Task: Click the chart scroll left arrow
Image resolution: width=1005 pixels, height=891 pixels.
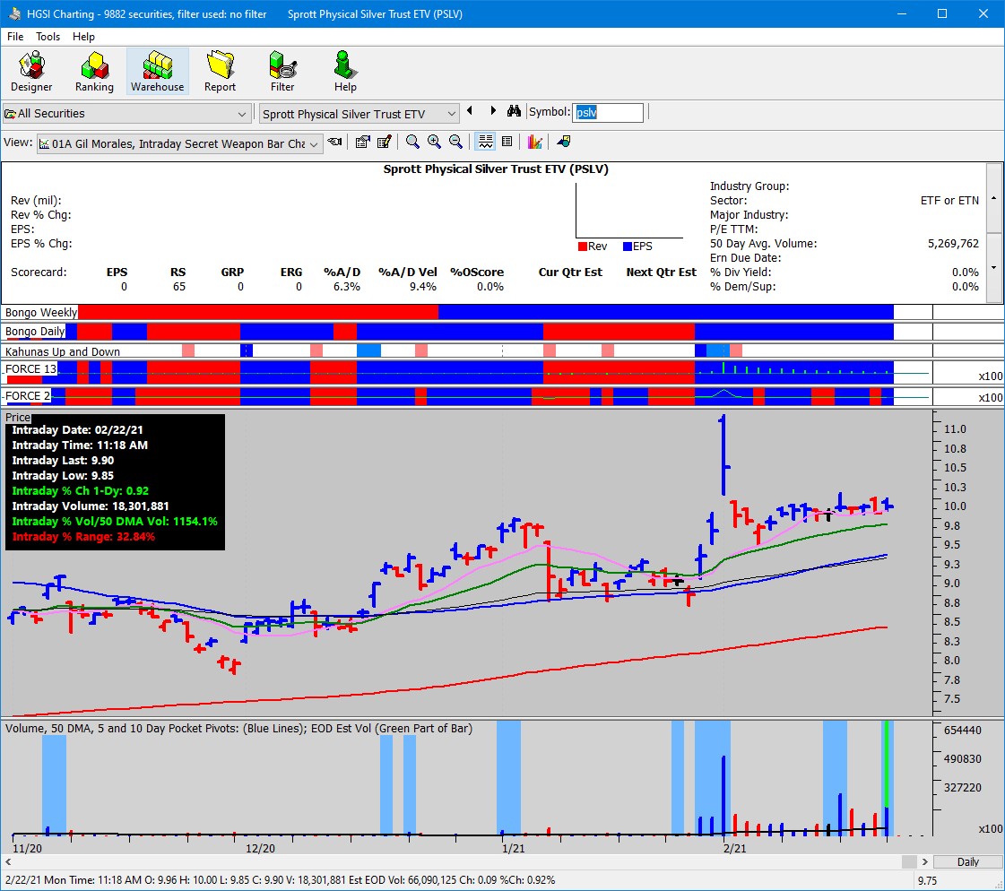Action: (8, 862)
